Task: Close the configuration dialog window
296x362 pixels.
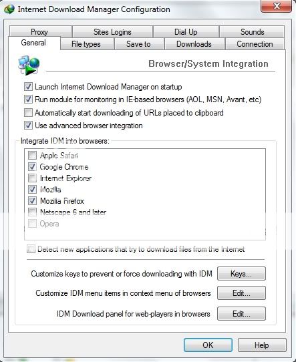Action: click(276, 6)
